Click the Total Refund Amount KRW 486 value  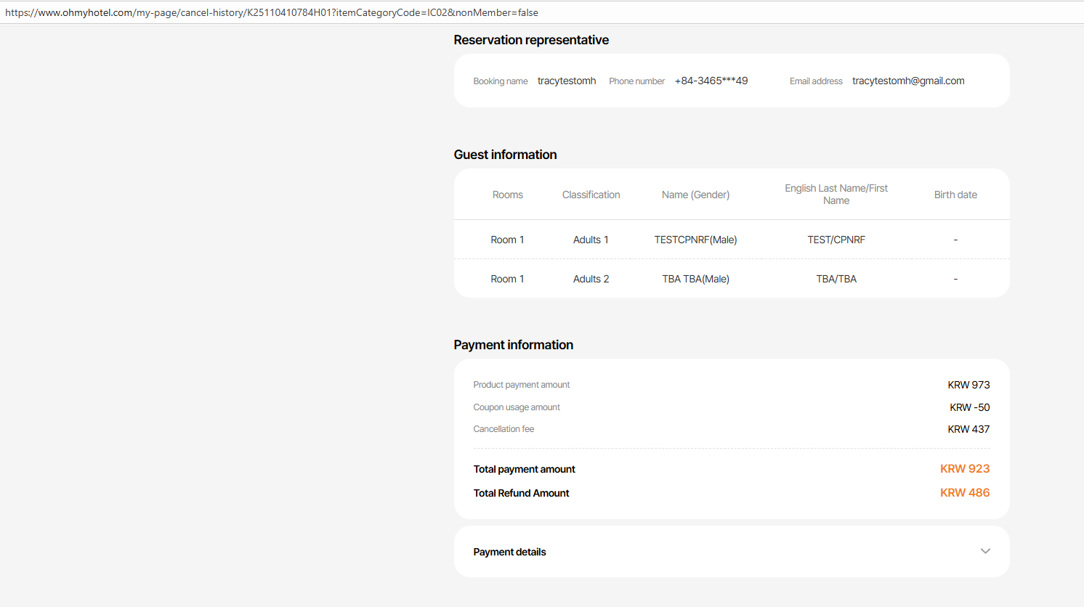pyautogui.click(x=964, y=492)
